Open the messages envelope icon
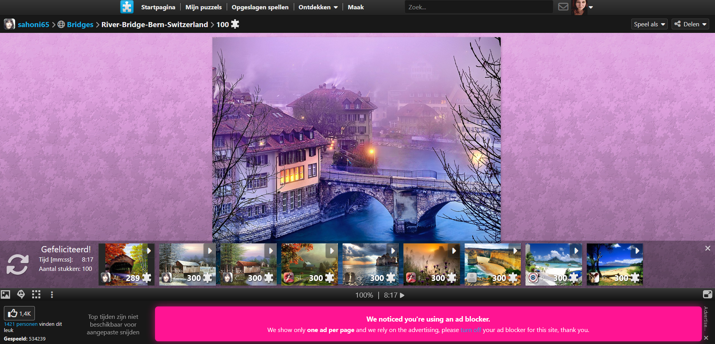715x344 pixels. coord(563,7)
